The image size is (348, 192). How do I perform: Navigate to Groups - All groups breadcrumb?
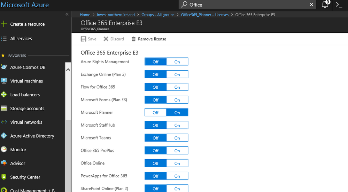pos(158,15)
